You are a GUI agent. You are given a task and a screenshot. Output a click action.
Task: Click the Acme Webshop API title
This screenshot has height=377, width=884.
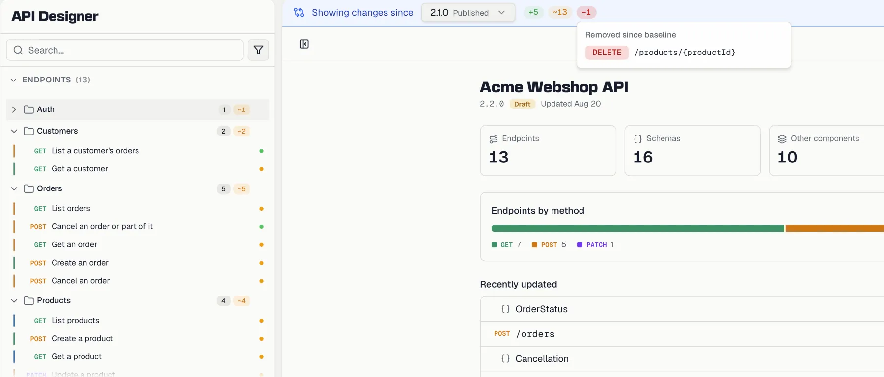click(554, 87)
